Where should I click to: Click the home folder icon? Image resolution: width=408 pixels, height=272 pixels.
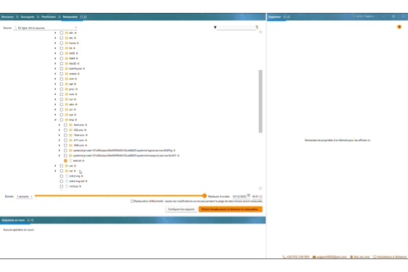pyautogui.click(x=67, y=44)
